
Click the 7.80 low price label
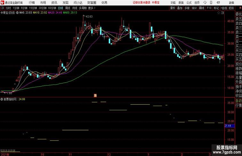(x=9, y=93)
